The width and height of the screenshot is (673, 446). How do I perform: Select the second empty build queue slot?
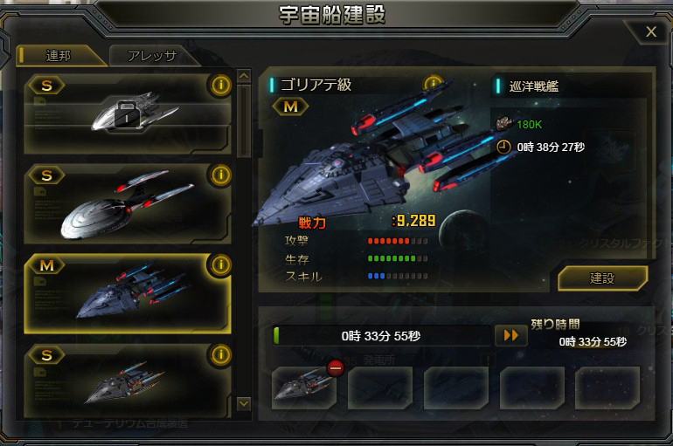click(x=380, y=388)
